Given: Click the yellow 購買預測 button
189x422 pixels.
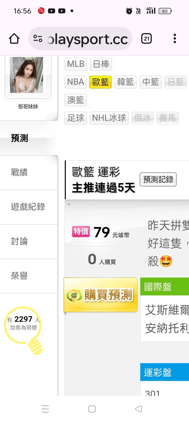Looking at the screenshot, I should pos(101,295).
